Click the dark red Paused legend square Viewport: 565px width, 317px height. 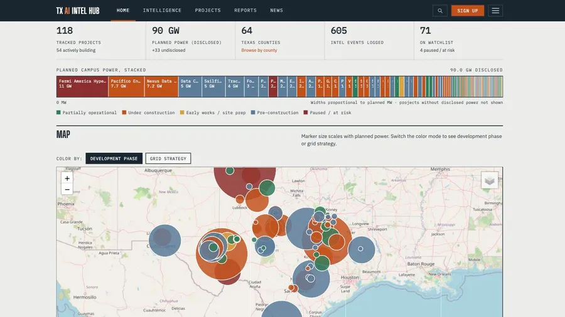(x=306, y=113)
